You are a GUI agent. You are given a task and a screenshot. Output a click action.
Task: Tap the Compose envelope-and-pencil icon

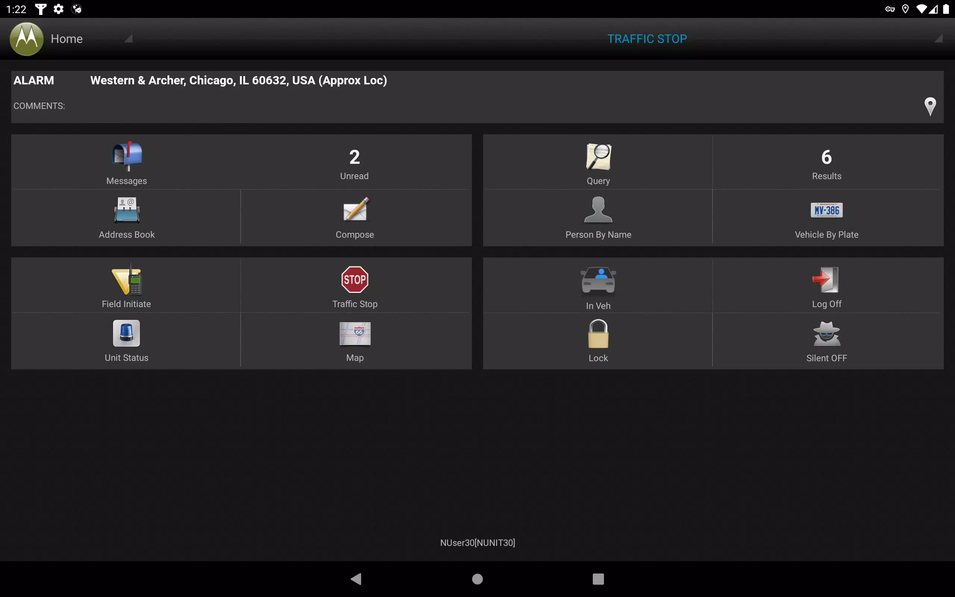point(356,209)
